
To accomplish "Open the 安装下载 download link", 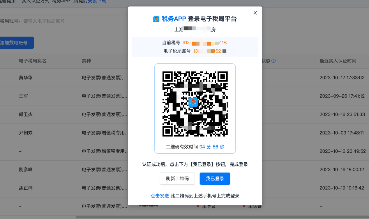I will tap(97, 2).
